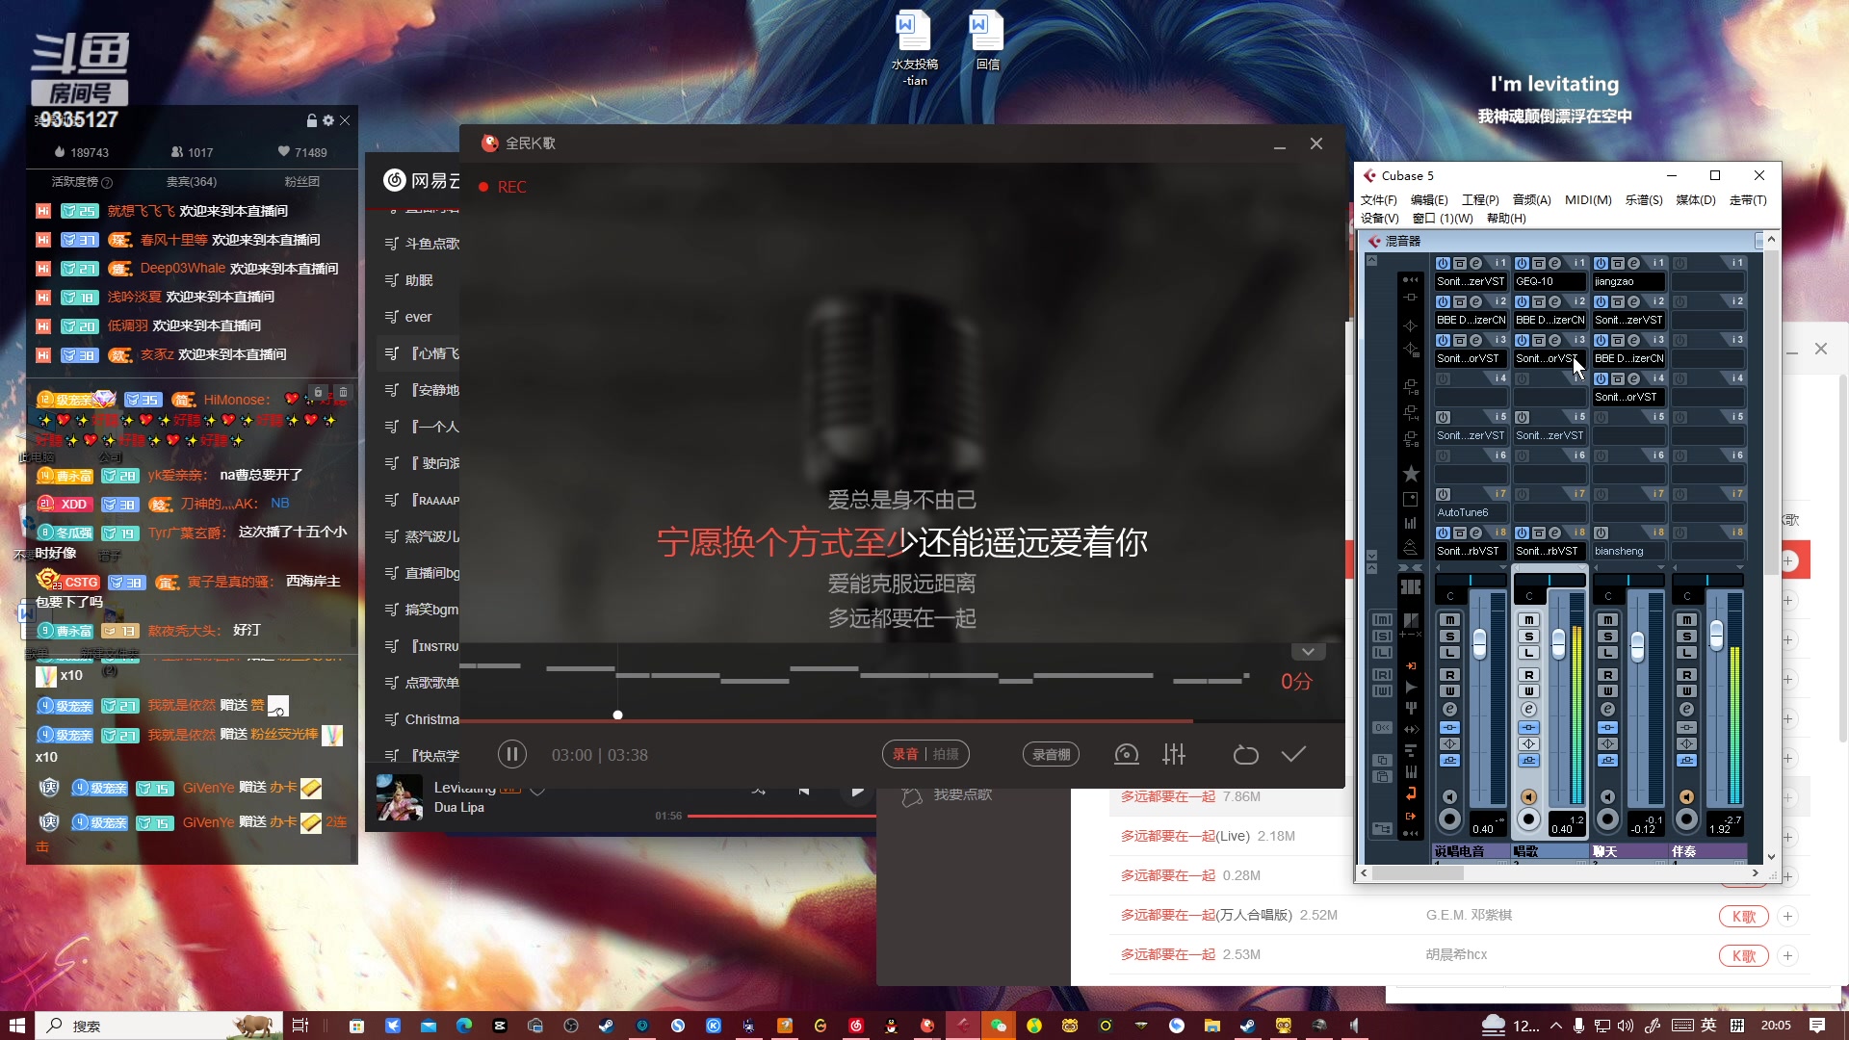Open the 录音棚 recording studio button
The image size is (1849, 1040).
point(1051,755)
